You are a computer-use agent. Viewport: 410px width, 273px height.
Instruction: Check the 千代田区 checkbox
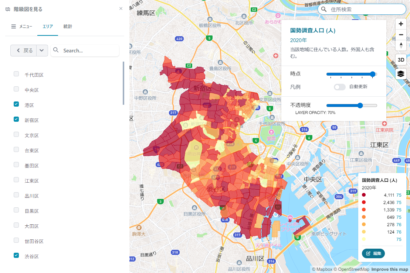click(x=16, y=74)
